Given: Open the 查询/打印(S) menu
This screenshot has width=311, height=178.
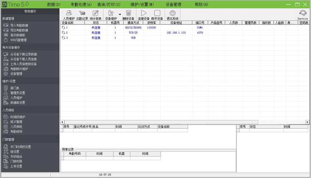Looking at the screenshot, I should (x=109, y=5).
